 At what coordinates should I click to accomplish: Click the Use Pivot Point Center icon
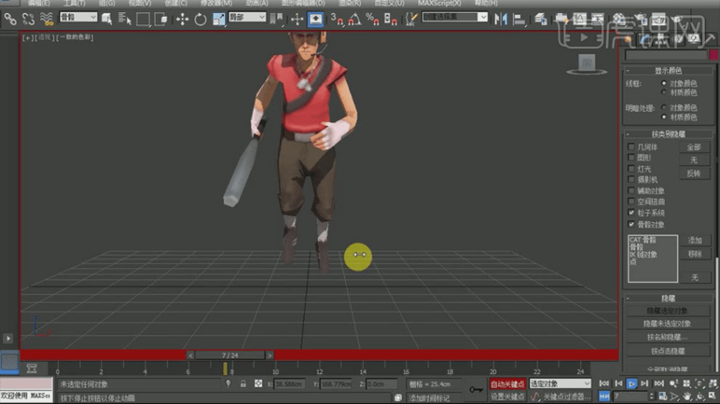(x=277, y=19)
